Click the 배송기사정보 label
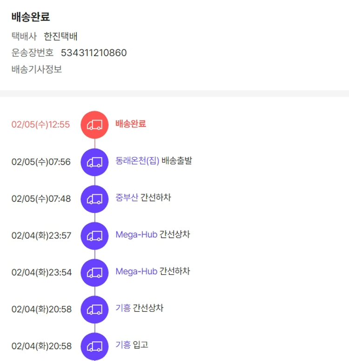 pyautogui.click(x=37, y=70)
